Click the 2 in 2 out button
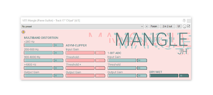This screenshot has width=213, height=95. tap(167, 26)
